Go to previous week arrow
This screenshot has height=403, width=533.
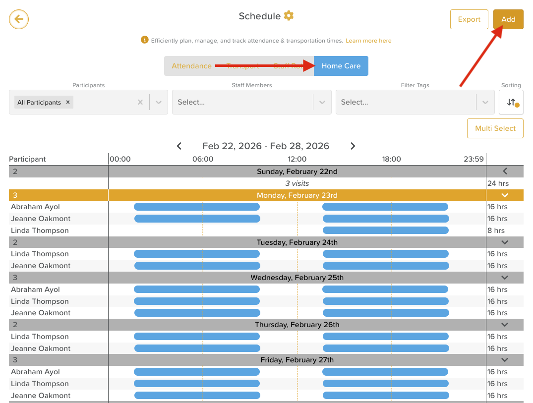(179, 146)
